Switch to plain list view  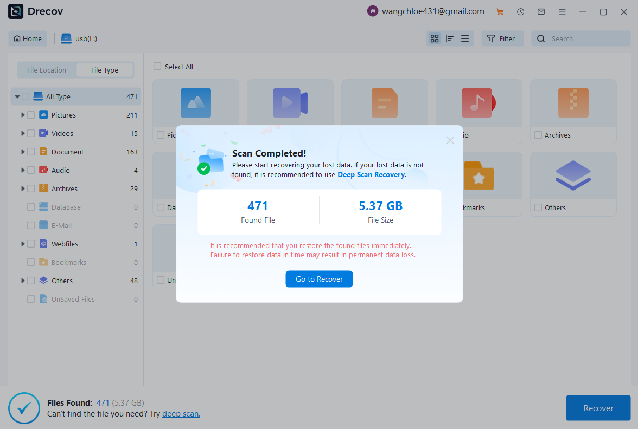pos(465,38)
